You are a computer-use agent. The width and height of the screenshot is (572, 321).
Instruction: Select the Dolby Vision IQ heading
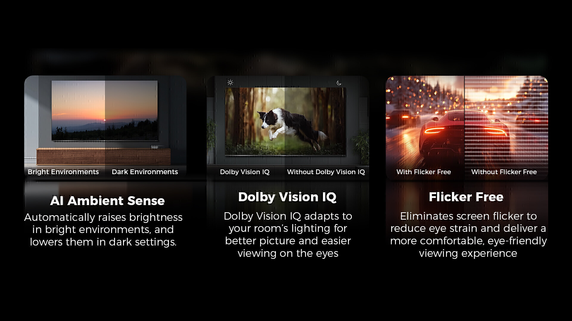(287, 197)
